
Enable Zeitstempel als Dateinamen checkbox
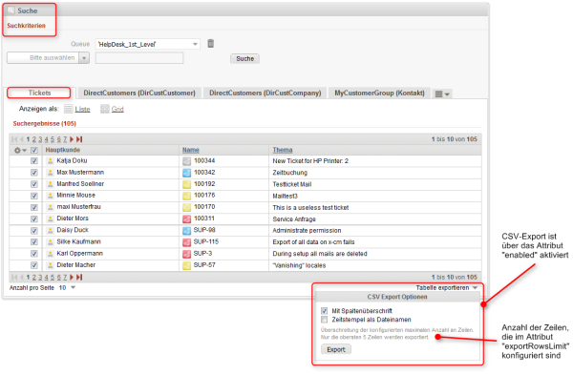pyautogui.click(x=324, y=320)
